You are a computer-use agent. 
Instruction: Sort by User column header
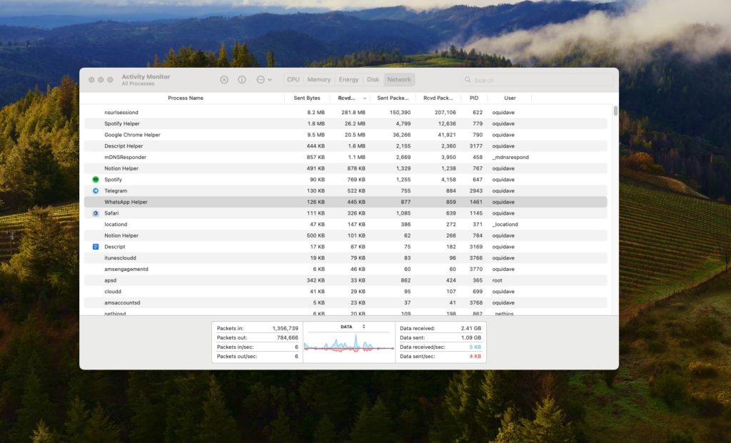[510, 98]
